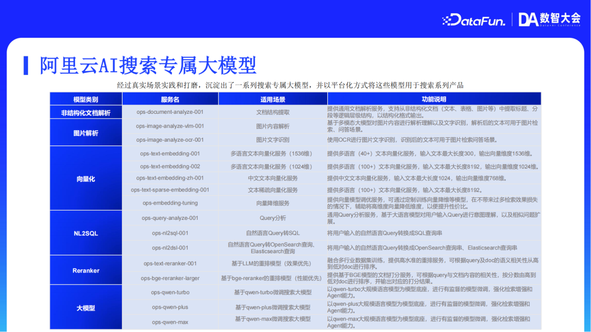The image size is (591, 332).
Task: Click the NL2SQL category cell
Action: tap(85, 234)
